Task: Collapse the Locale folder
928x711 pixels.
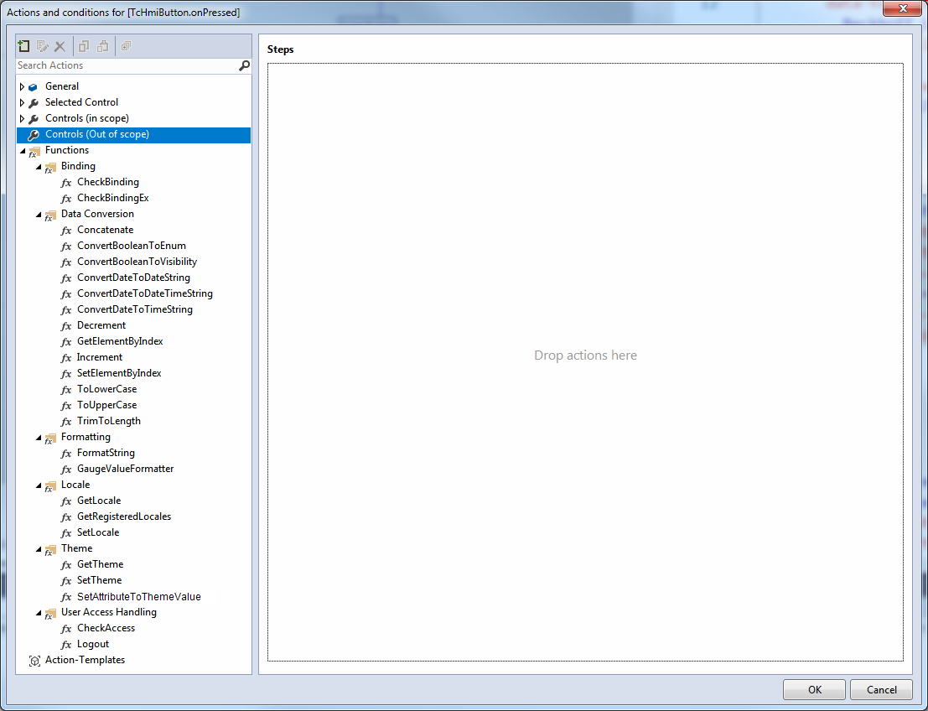Action: click(x=39, y=485)
